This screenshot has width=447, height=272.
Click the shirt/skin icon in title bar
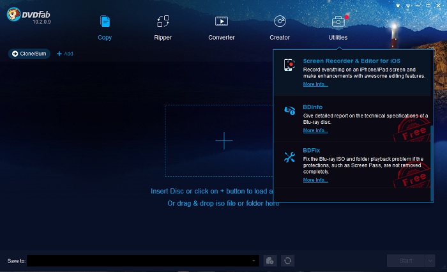click(x=398, y=5)
